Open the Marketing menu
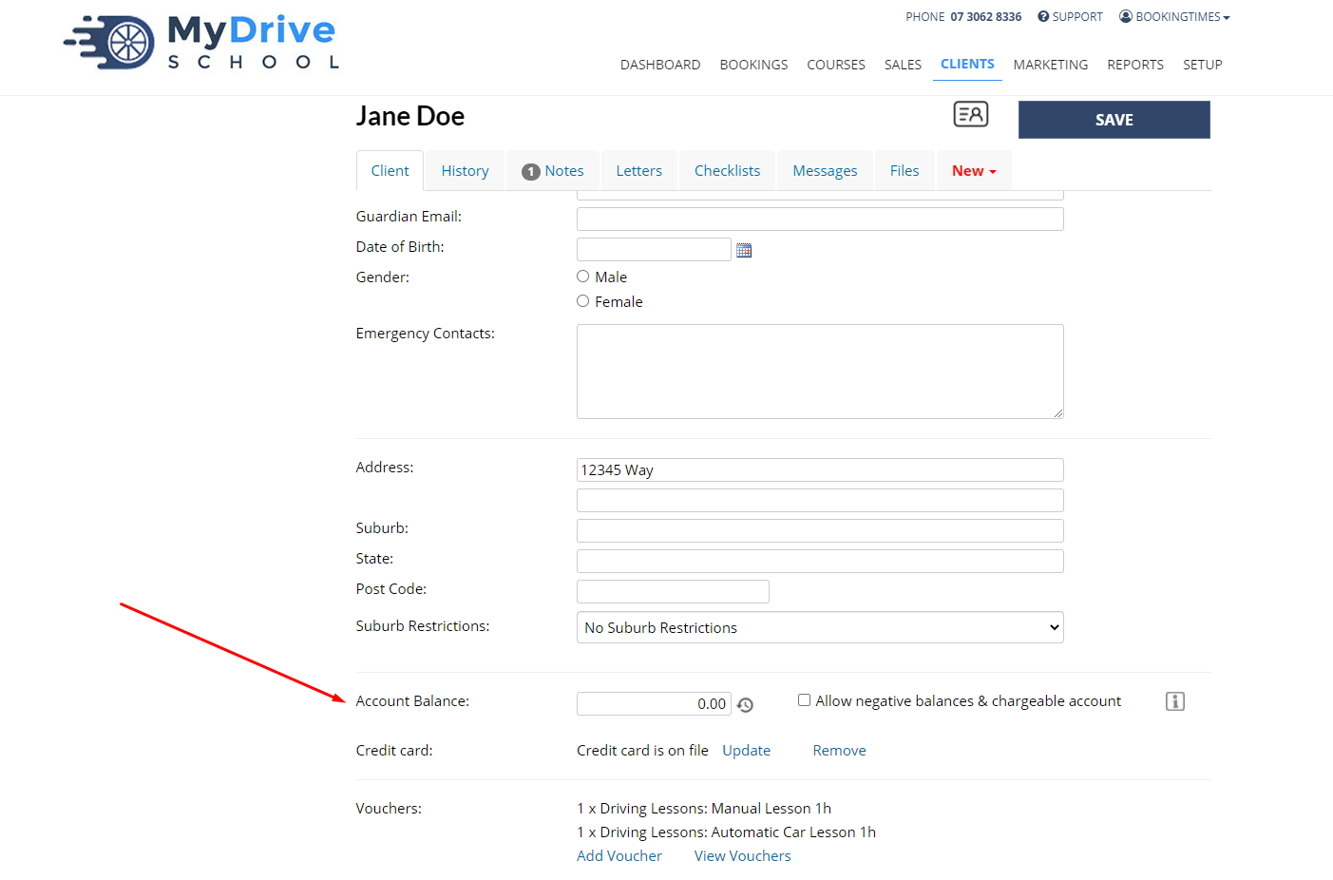This screenshot has height=880, width=1333. click(x=1051, y=65)
